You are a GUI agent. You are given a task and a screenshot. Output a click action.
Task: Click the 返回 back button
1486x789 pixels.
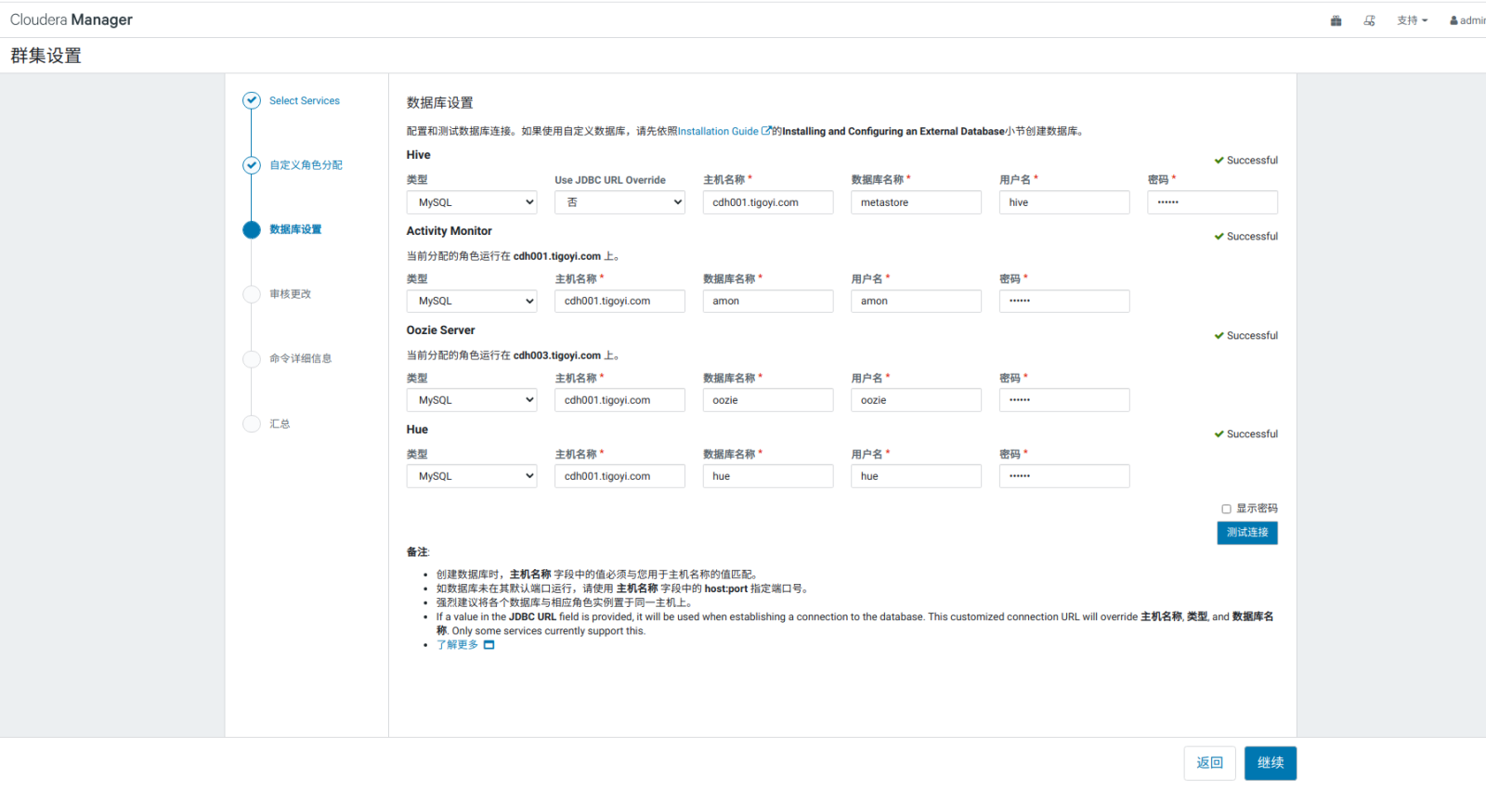1210,763
